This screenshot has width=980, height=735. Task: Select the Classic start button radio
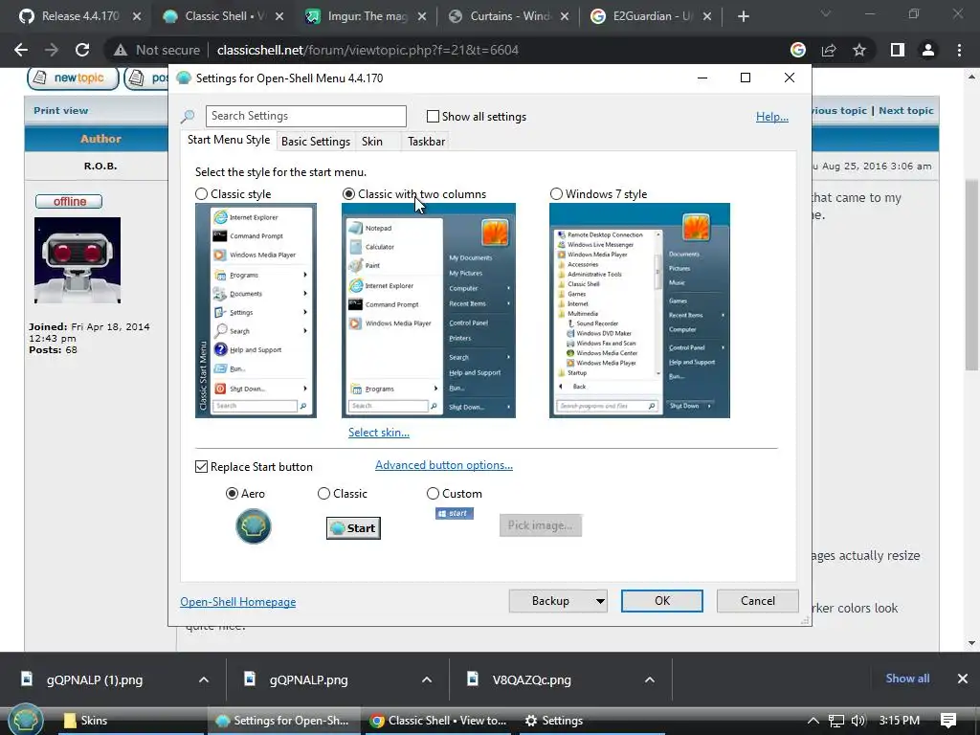323,494
